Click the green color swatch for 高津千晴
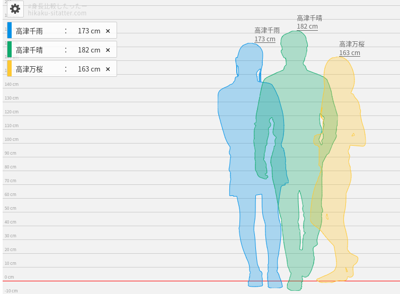 pos(10,50)
